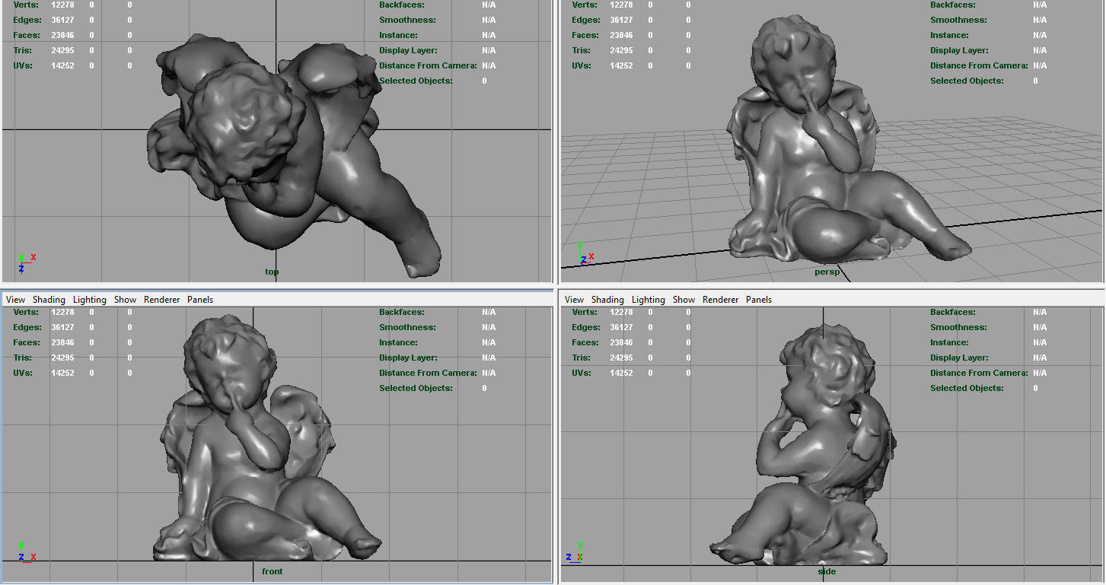This screenshot has width=1106, height=585.
Task: Click the 'side' camera name label
Action: (827, 571)
